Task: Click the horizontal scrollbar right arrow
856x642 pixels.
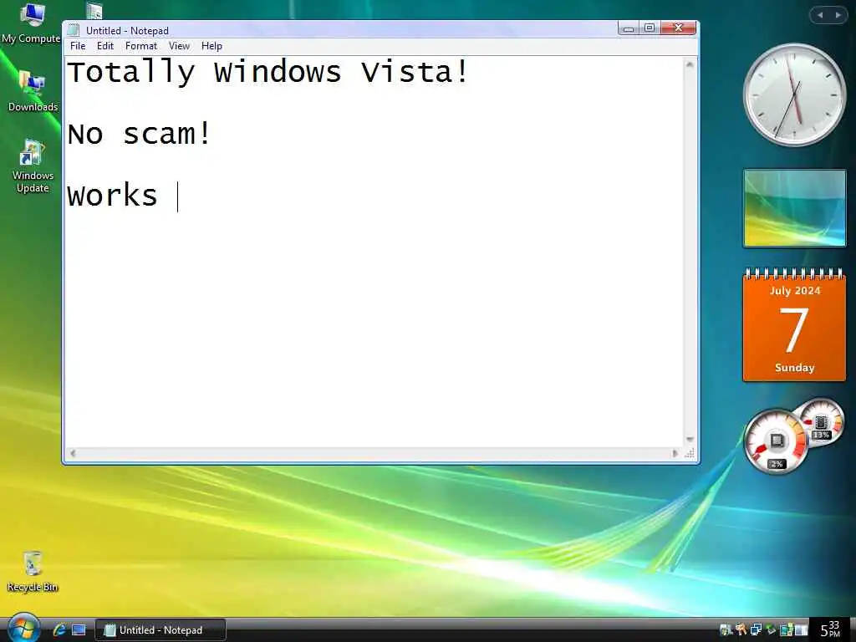Action: (x=675, y=453)
